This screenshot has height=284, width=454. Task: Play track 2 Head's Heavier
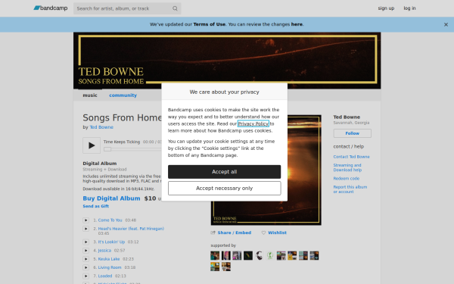[86, 229]
